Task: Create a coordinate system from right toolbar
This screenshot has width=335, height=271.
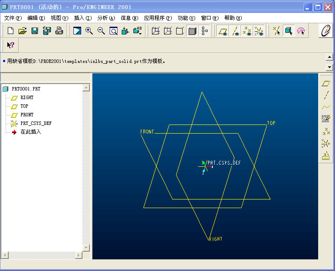Action: pos(326,143)
